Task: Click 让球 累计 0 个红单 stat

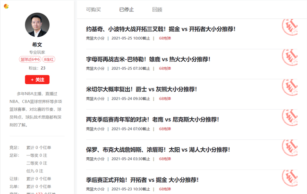Action: (30, 179)
